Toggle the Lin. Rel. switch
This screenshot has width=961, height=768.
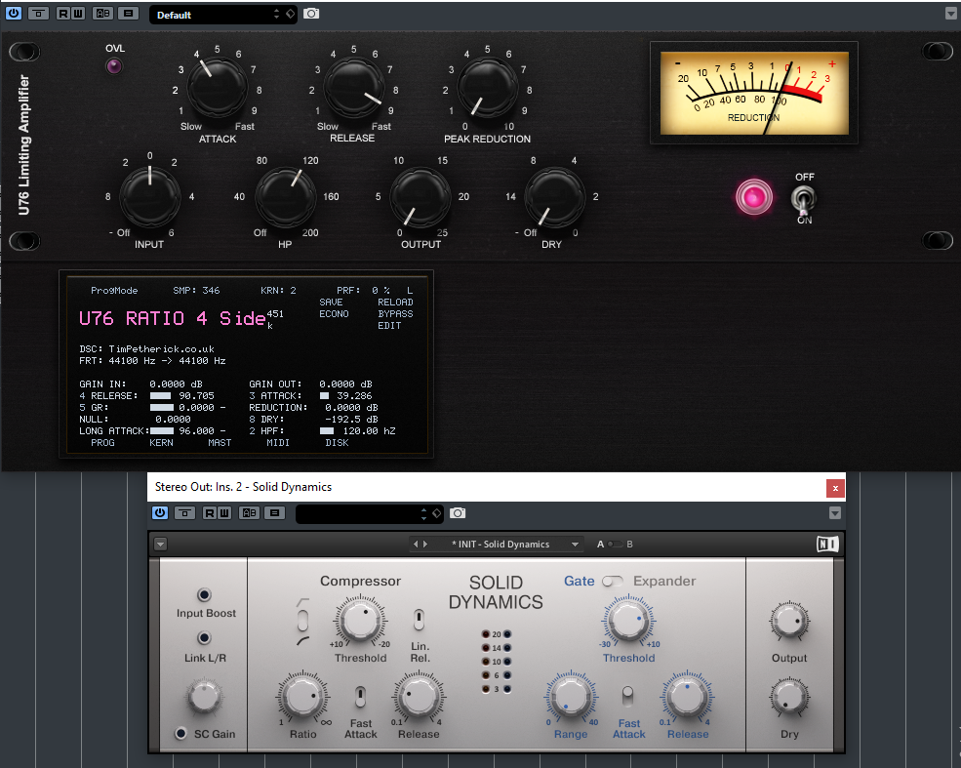[419, 620]
